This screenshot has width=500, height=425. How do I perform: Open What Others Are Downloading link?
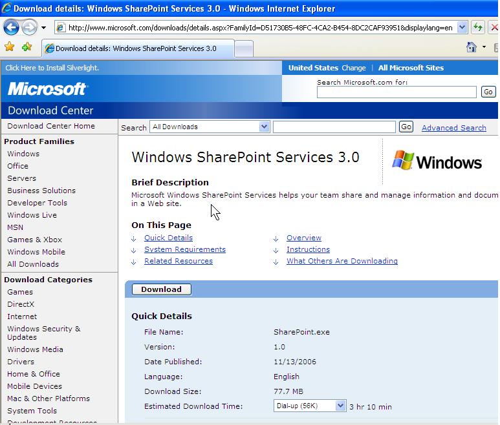click(x=342, y=261)
